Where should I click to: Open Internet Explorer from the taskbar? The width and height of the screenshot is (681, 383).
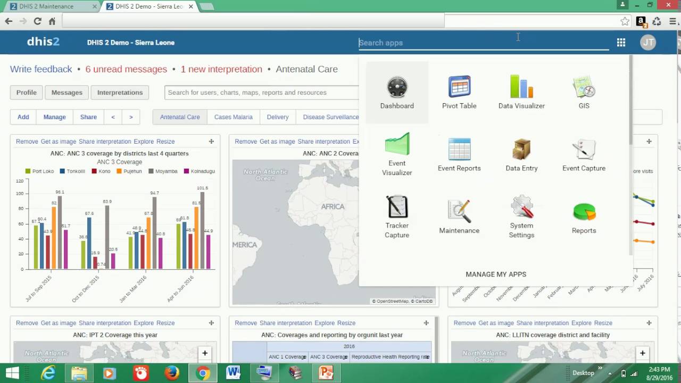click(x=48, y=373)
